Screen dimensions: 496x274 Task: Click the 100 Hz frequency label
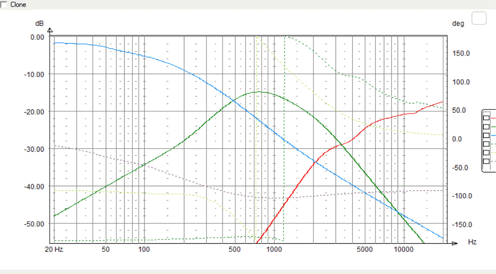click(144, 250)
